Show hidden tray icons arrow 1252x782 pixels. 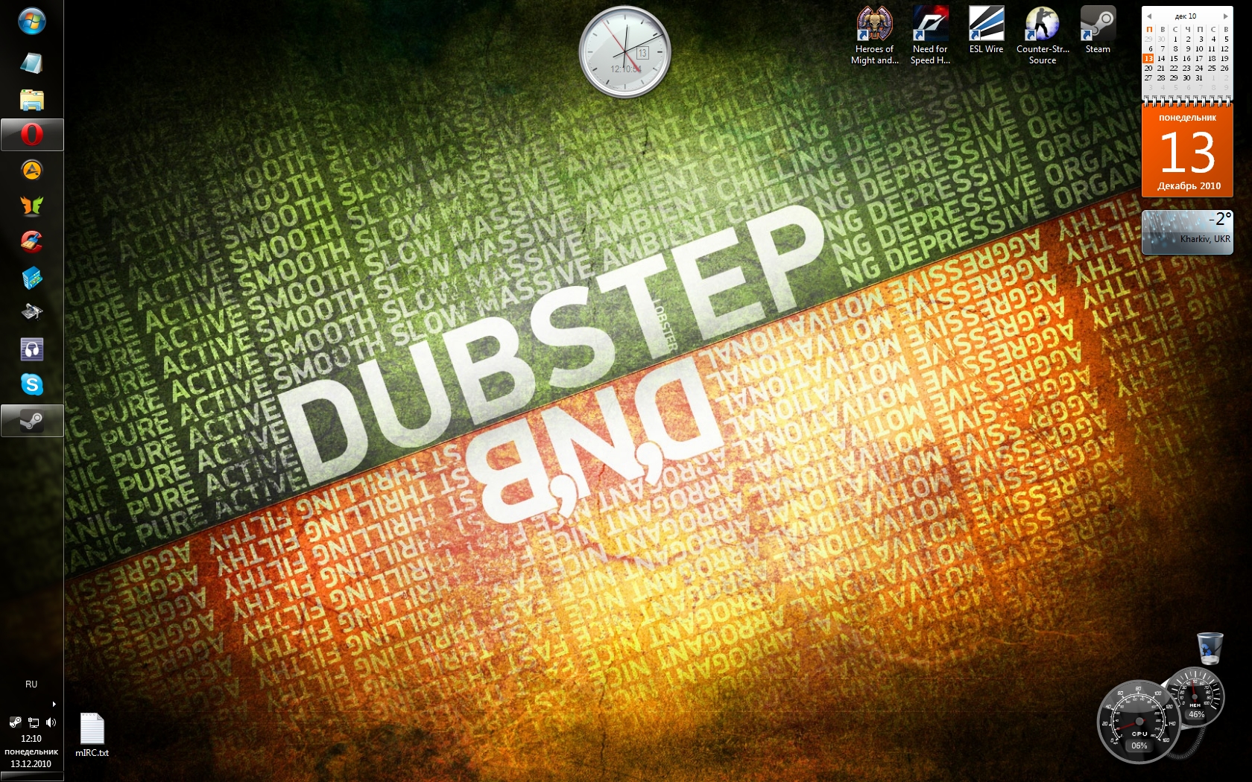[54, 704]
